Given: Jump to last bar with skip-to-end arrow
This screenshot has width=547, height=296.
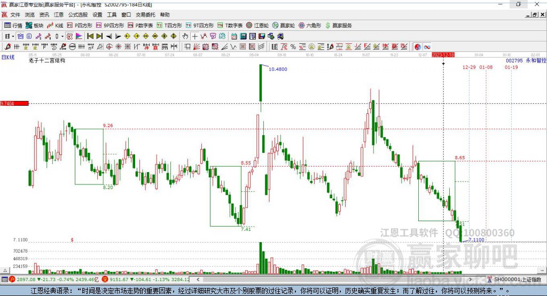Looking at the screenshot, I should 99,36.
